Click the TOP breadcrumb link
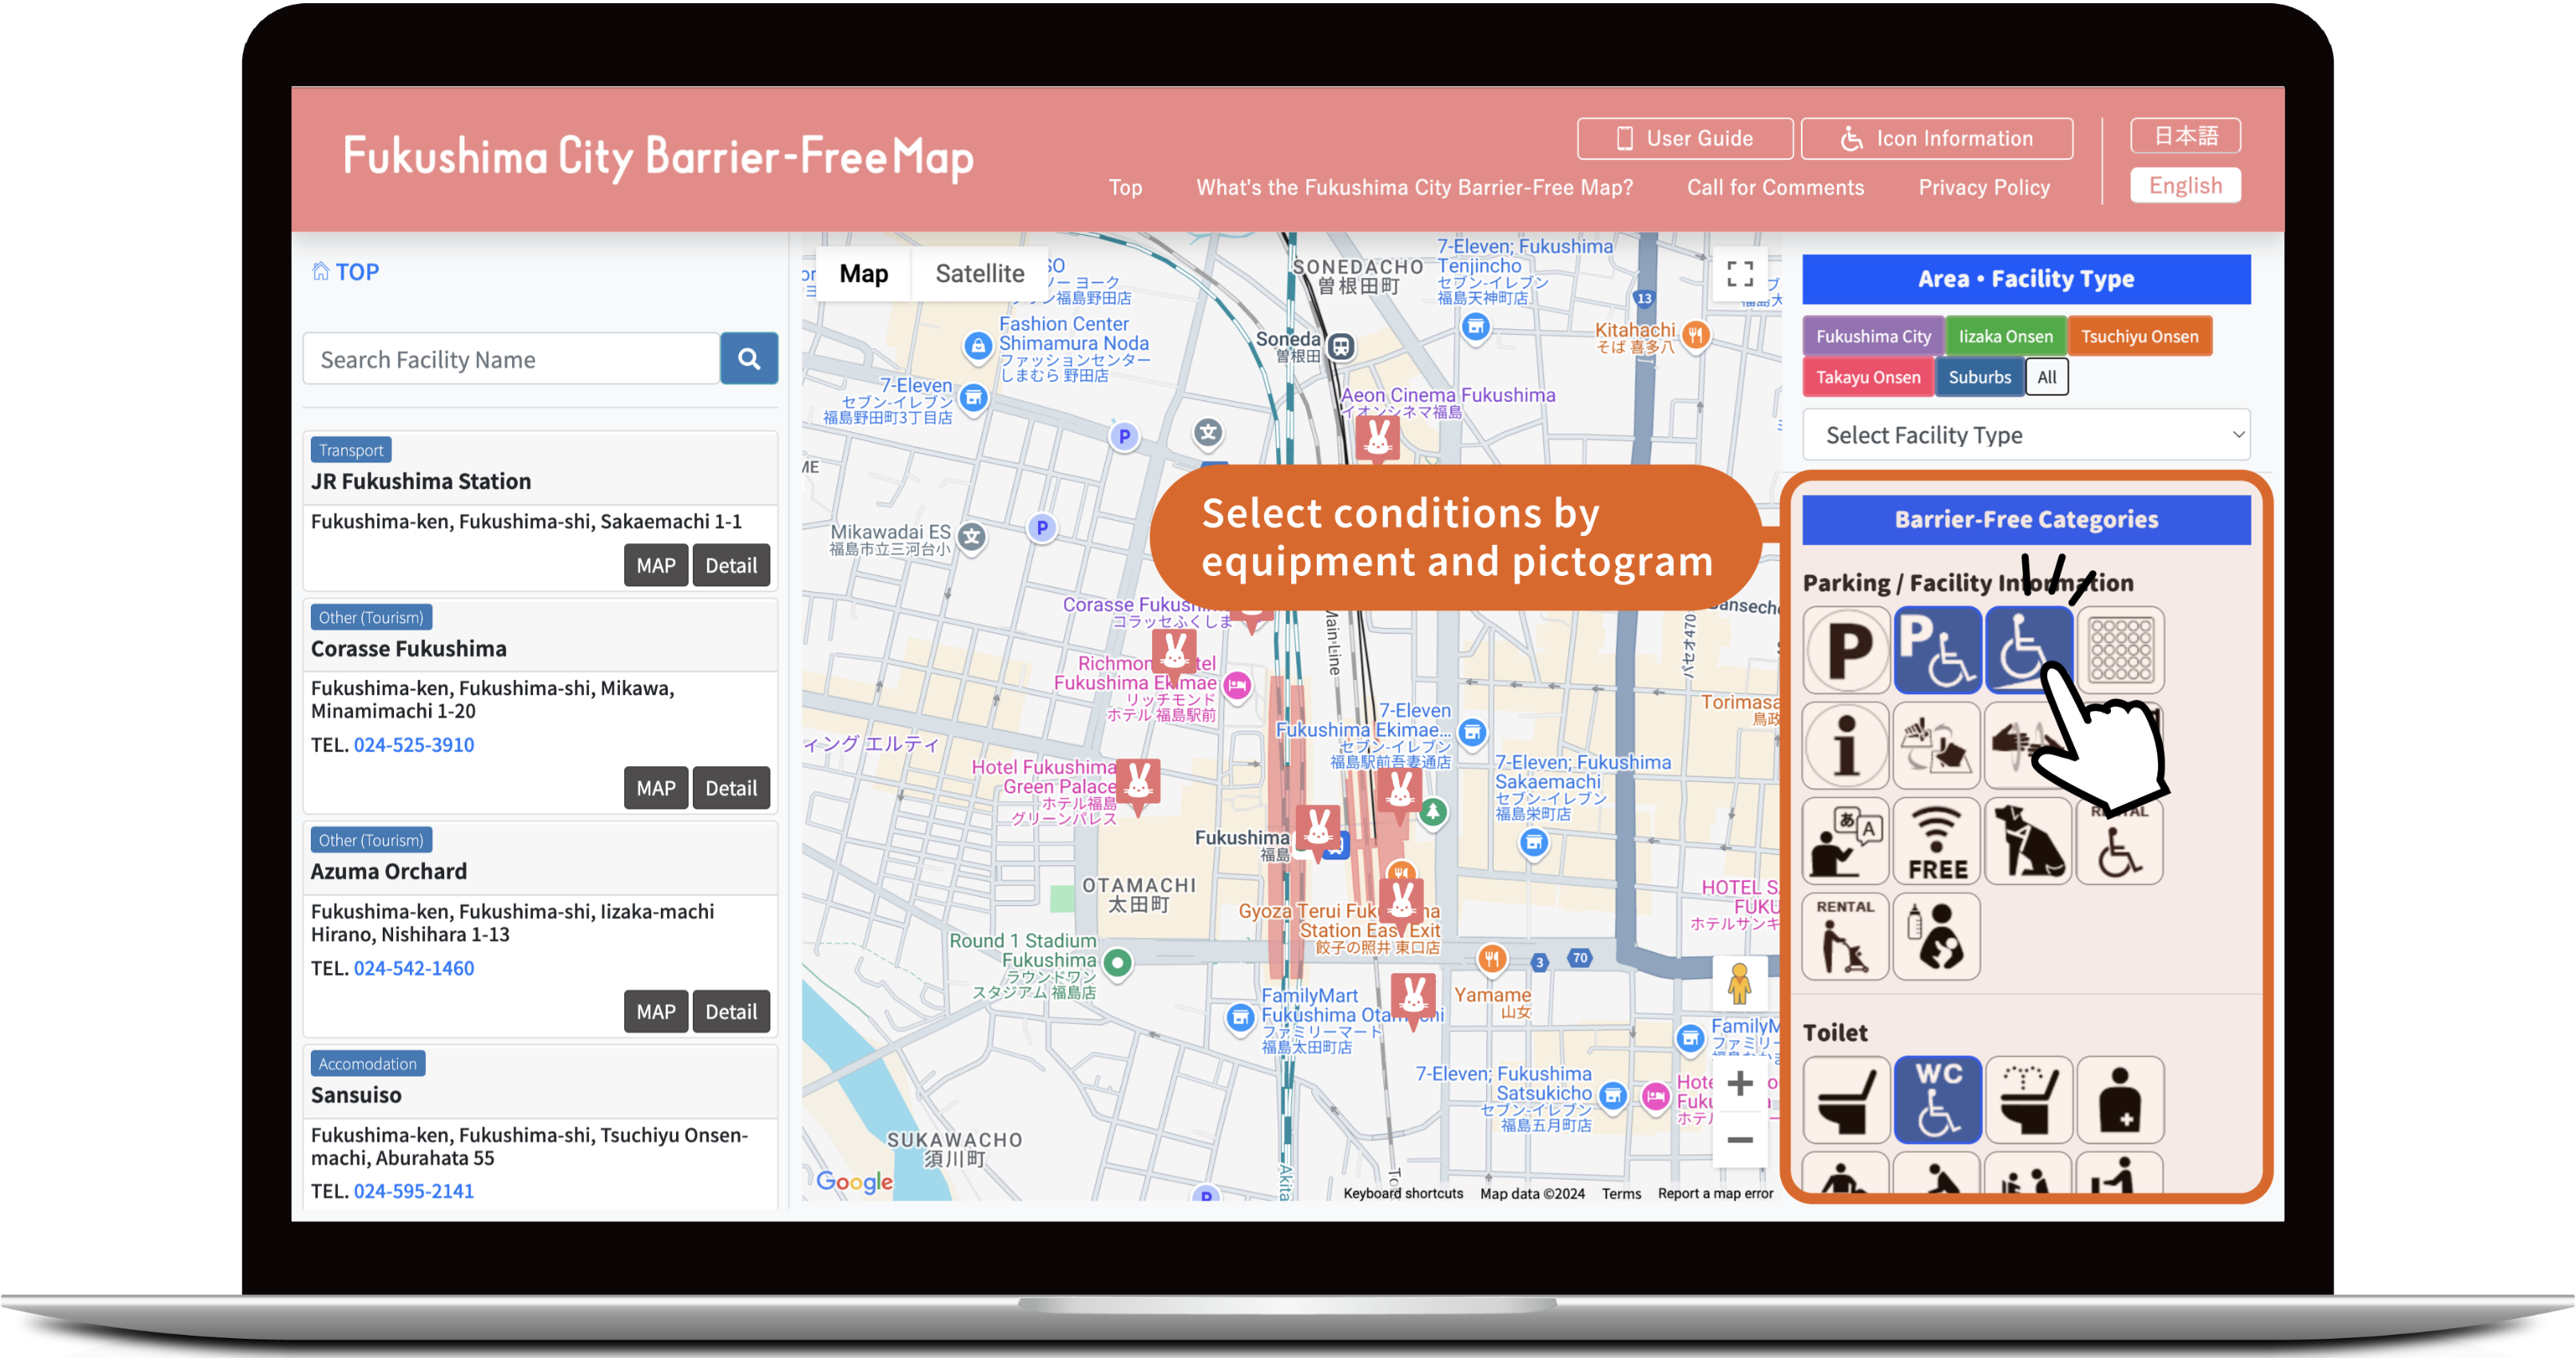Viewport: 2576px width, 1358px height. (x=357, y=272)
